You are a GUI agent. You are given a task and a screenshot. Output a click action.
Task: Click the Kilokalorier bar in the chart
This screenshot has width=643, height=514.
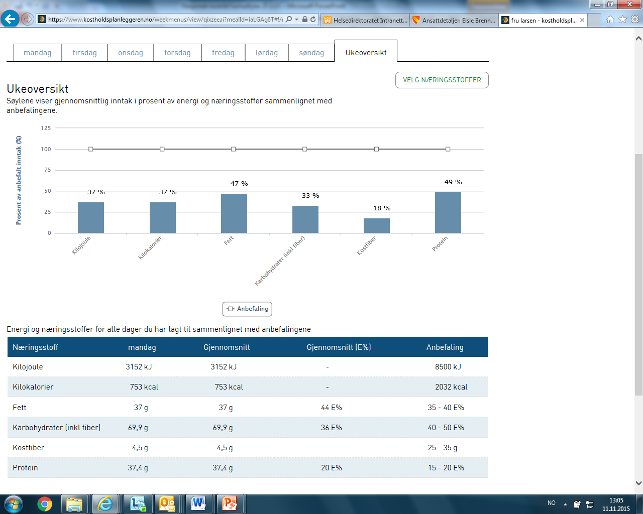[163, 217]
